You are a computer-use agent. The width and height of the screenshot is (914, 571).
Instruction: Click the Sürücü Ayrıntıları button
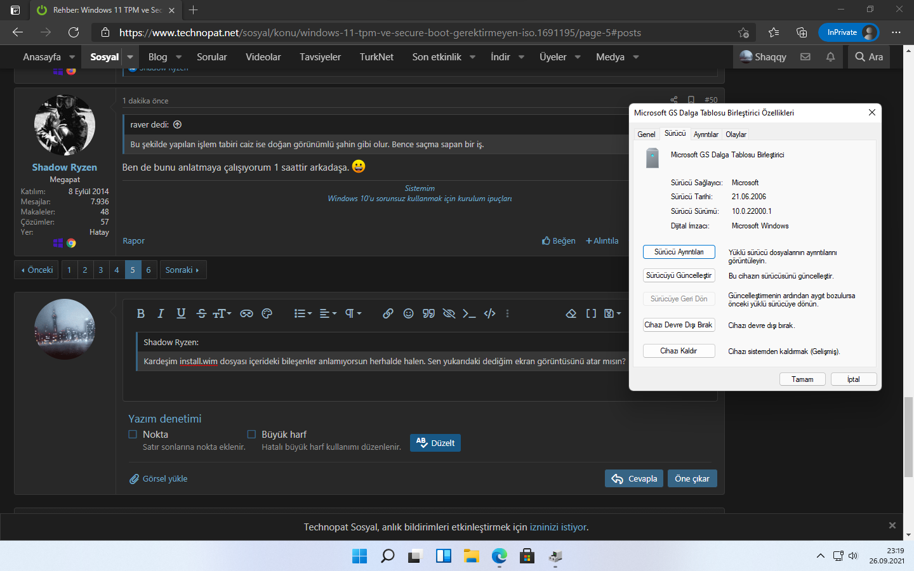click(679, 252)
